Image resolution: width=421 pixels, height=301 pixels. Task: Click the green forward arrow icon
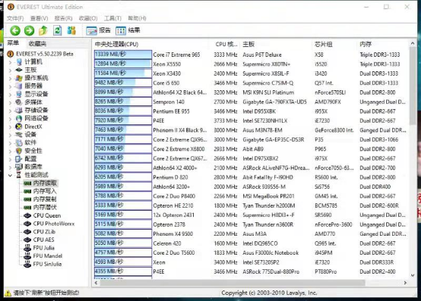click(30, 30)
